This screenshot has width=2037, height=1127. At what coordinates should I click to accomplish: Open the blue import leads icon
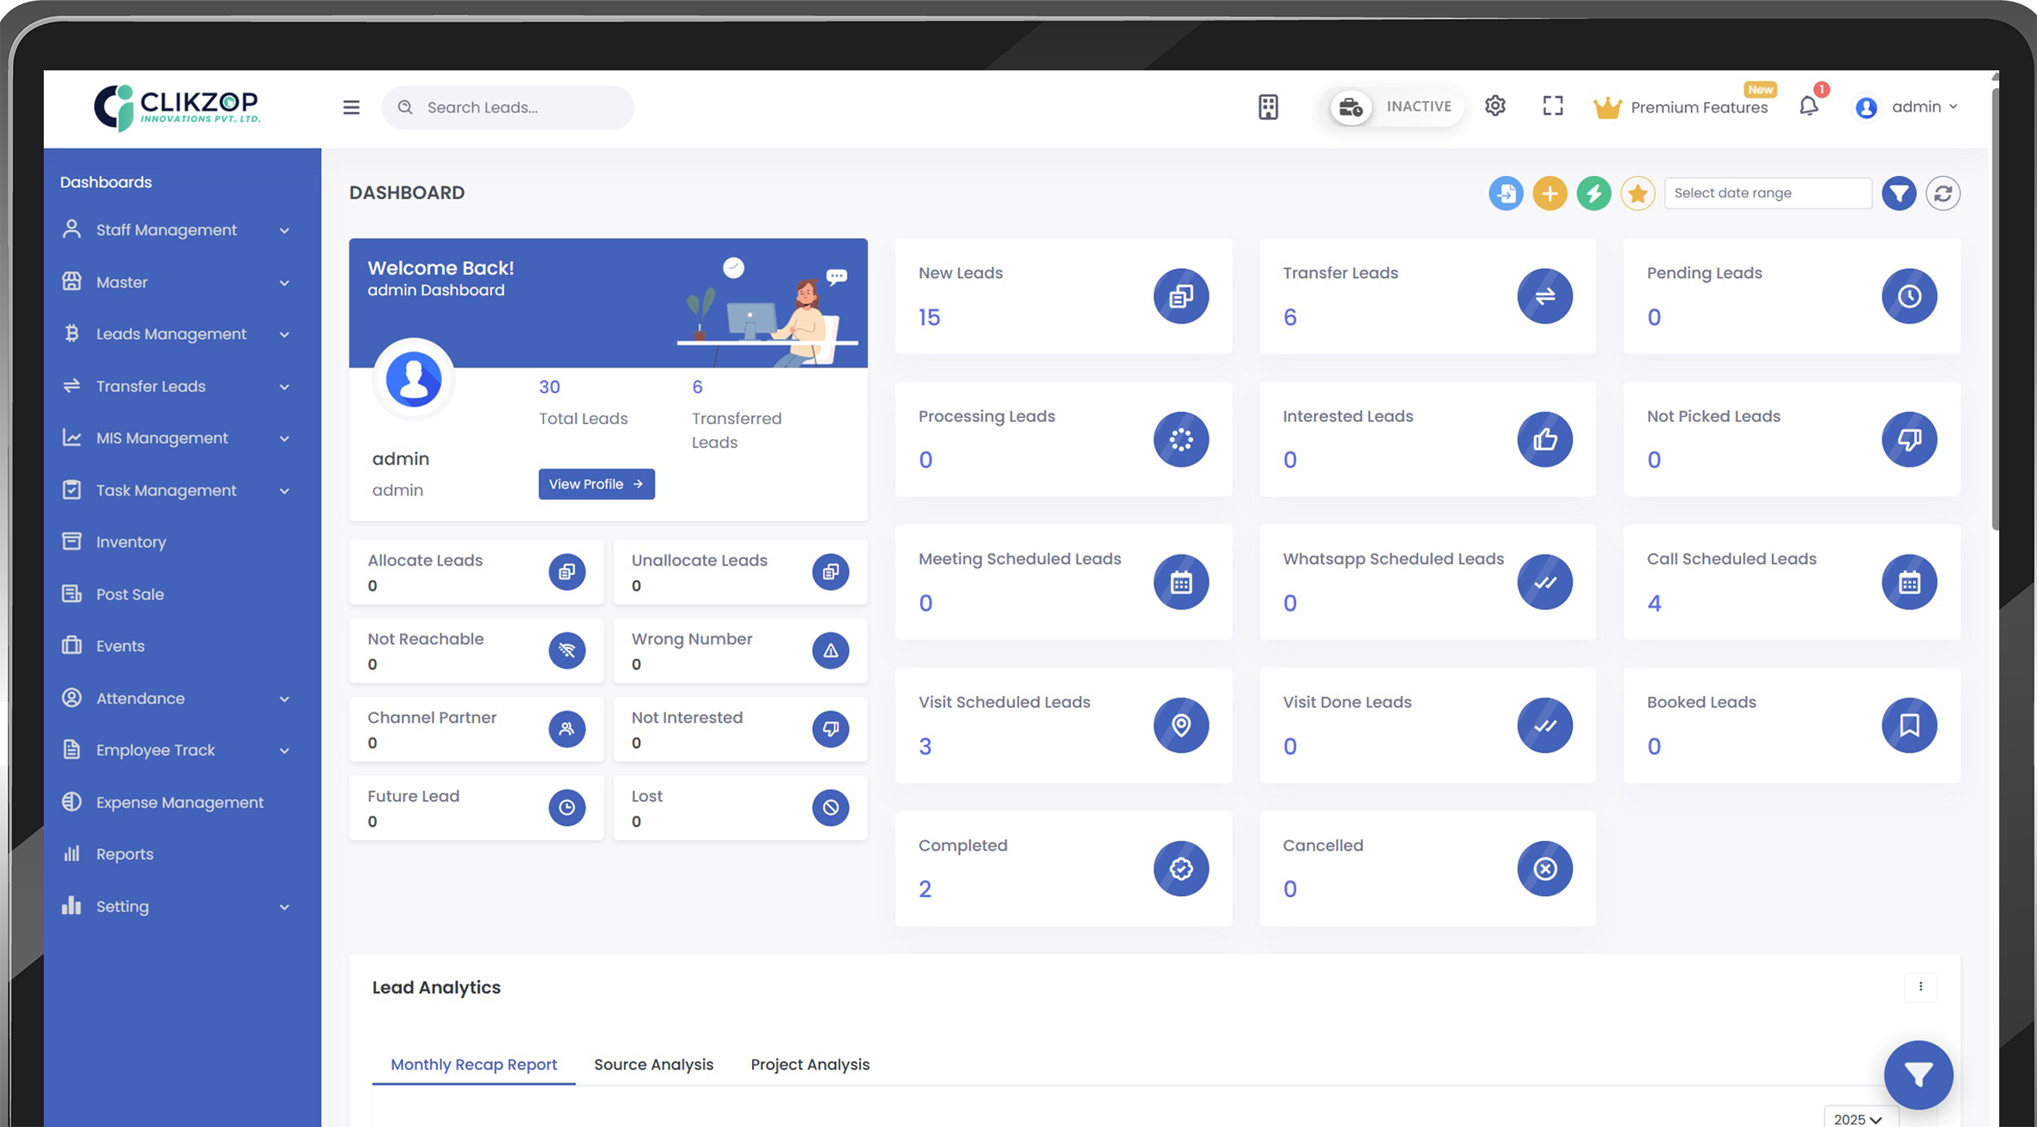(x=1507, y=193)
